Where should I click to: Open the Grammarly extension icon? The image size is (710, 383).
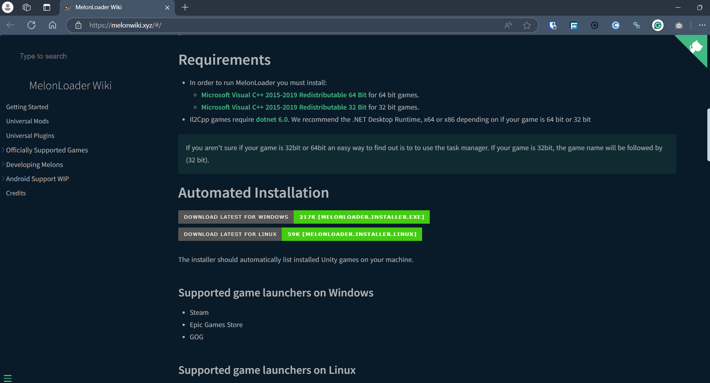pos(657,25)
